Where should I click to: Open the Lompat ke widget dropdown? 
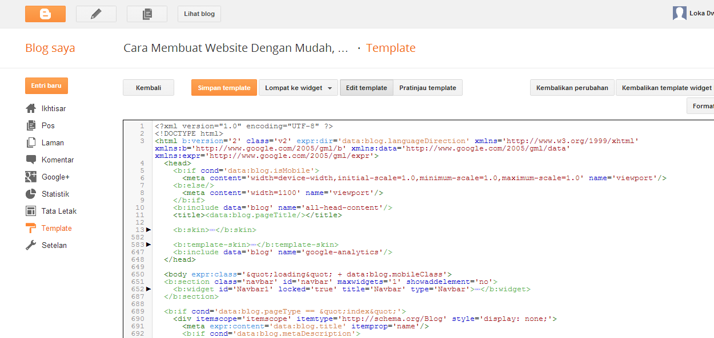click(298, 88)
